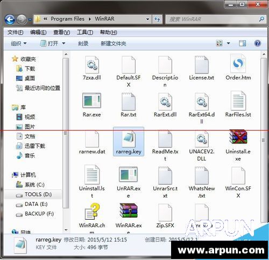Open the 组织 dropdown menu
Image resolution: width=269 pixels, height=260 pixels.
coord(19,44)
